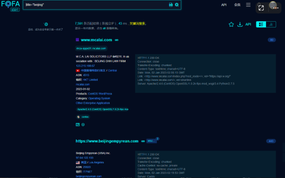
Task: Click the cube icon below the centos tag
Action: pos(83,124)
